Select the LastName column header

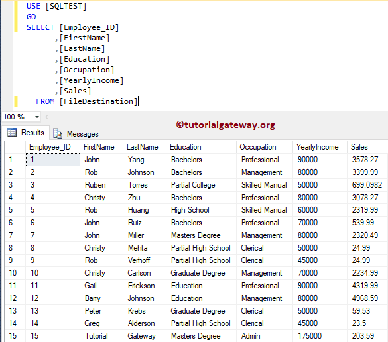(x=145, y=147)
